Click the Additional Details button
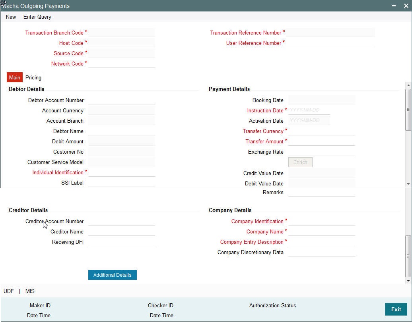This screenshot has height=322, width=412. [x=113, y=275]
